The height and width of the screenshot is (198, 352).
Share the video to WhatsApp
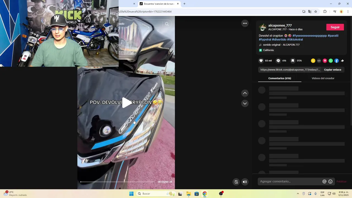(x=331, y=61)
